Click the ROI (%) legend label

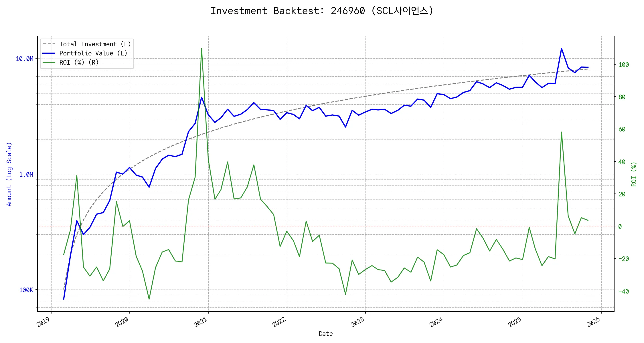[x=79, y=62]
